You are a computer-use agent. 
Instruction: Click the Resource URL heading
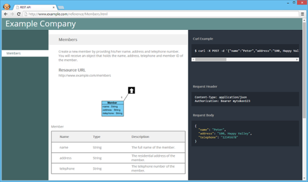(72, 70)
